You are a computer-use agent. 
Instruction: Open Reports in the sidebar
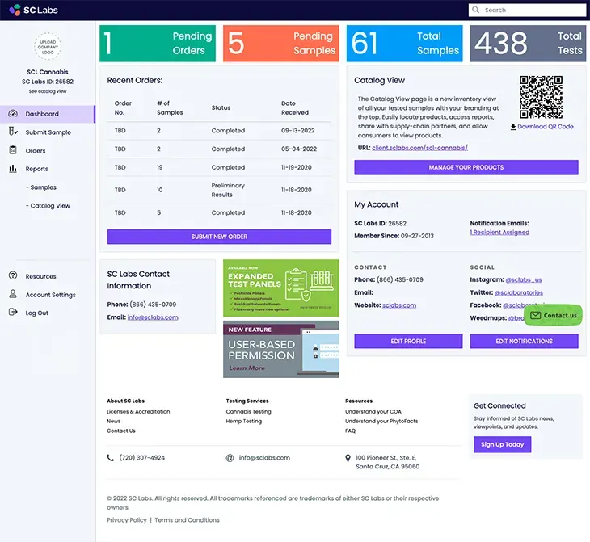click(37, 169)
